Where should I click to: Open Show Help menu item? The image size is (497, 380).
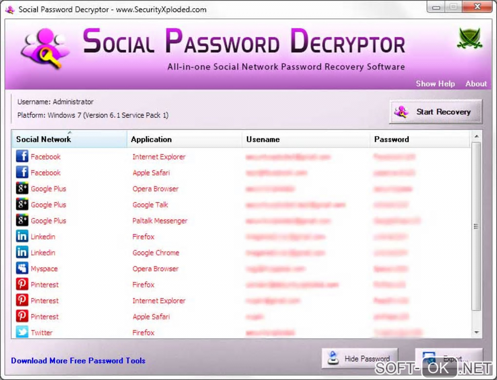435,84
